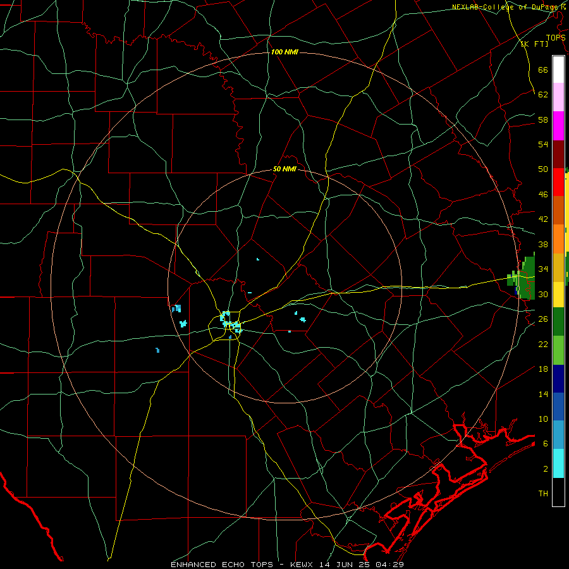Select the light green 22 kft legend swatch

(558, 350)
